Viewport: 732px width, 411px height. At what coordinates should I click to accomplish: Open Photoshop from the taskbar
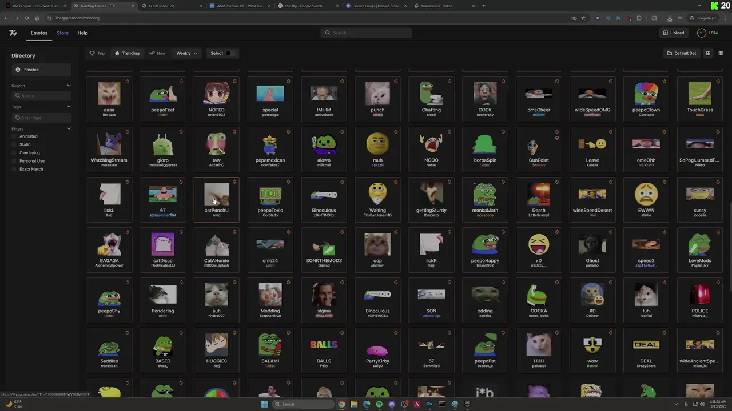[429, 404]
